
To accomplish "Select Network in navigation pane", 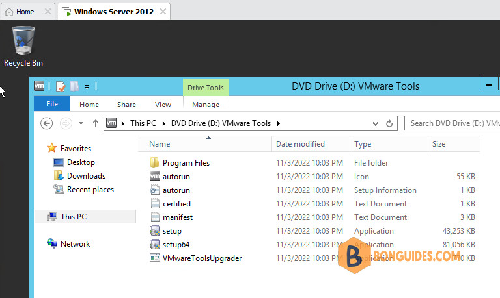I will [x=76, y=244].
